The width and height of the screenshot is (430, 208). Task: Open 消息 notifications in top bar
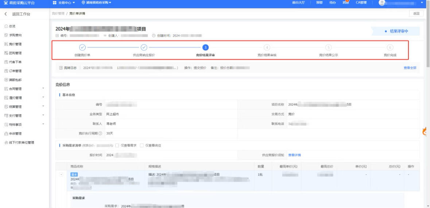pyautogui.click(x=345, y=3)
